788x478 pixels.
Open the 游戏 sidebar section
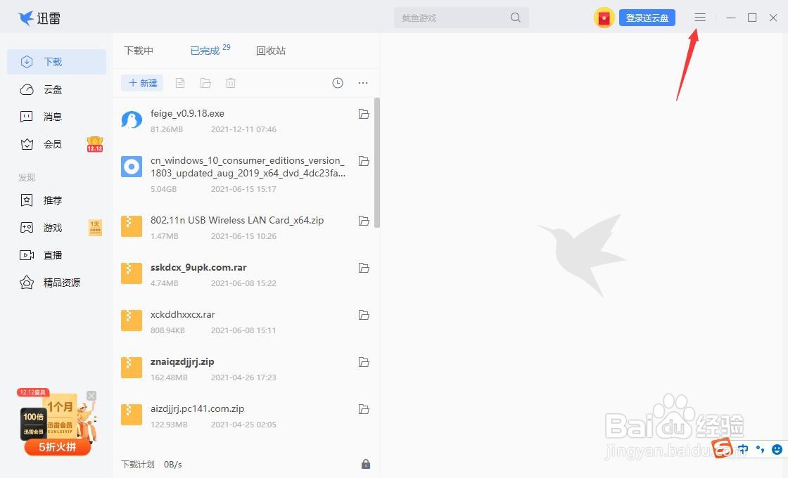coord(53,228)
